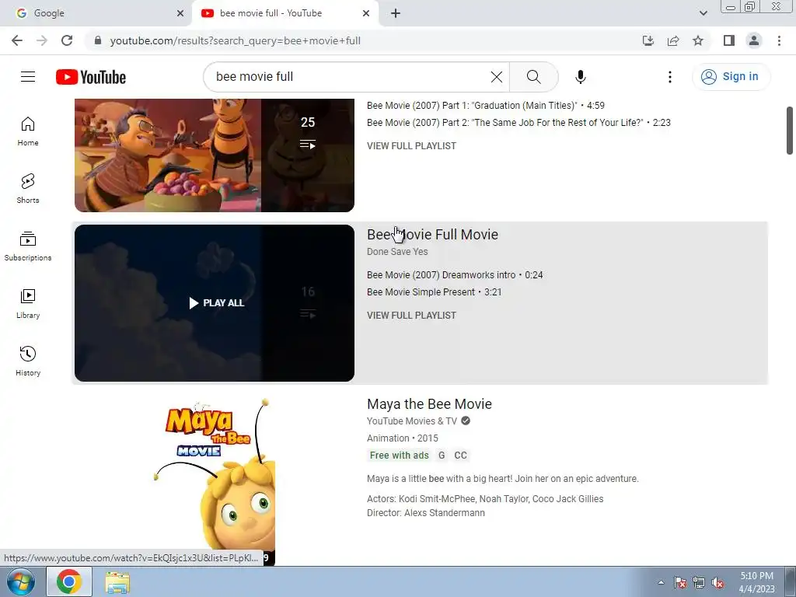Click the magnifier search button
The width and height of the screenshot is (796, 597).
click(533, 77)
